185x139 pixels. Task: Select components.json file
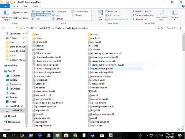point(42,76)
